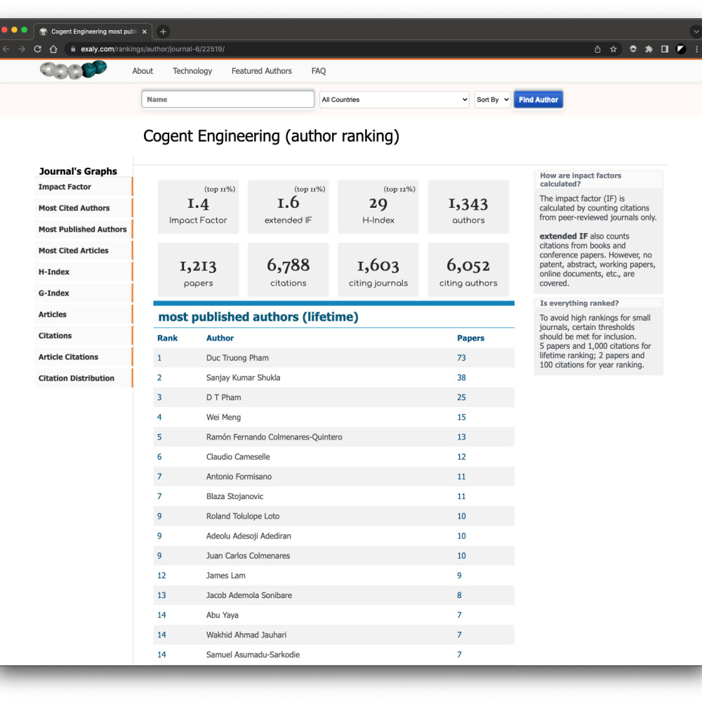Image resolution: width=702 pixels, height=702 pixels.
Task: Open the extensions puzzle icon
Action: pos(649,49)
